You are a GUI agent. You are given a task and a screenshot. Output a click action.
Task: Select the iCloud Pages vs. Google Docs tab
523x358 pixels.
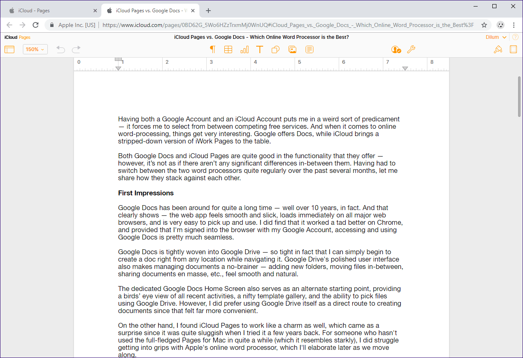click(151, 11)
